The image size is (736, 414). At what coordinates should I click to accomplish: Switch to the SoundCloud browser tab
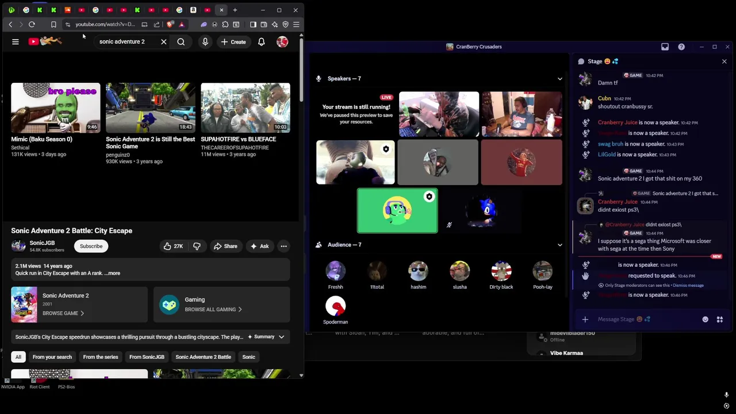point(67,10)
